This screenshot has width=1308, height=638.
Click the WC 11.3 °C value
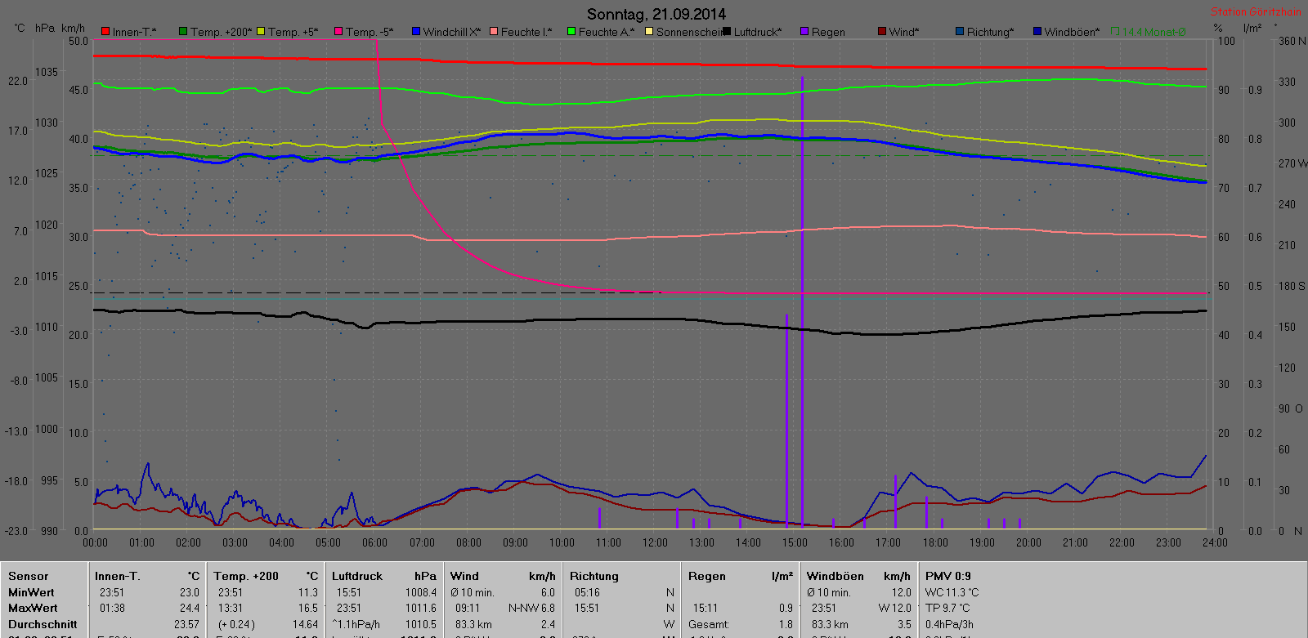pos(952,592)
